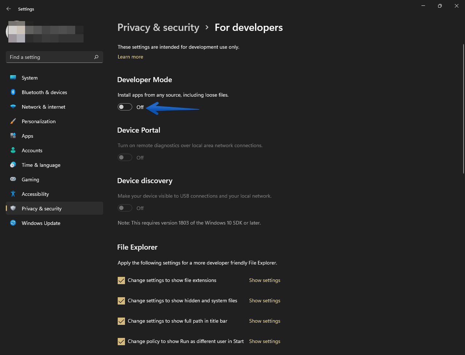Click the Personalization paintbrush icon
The image size is (465, 355).
(x=13, y=121)
